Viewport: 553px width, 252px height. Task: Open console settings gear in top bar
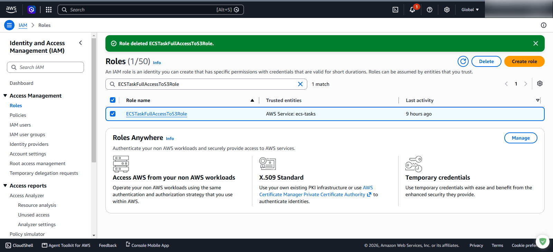tap(447, 10)
